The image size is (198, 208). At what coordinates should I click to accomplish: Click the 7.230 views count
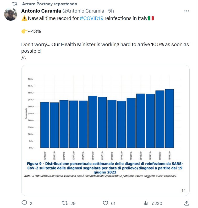tap(157, 203)
